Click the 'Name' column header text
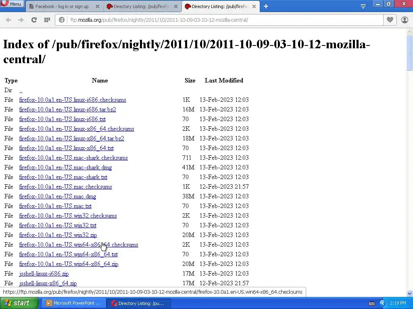This screenshot has height=309, width=413. (x=100, y=80)
